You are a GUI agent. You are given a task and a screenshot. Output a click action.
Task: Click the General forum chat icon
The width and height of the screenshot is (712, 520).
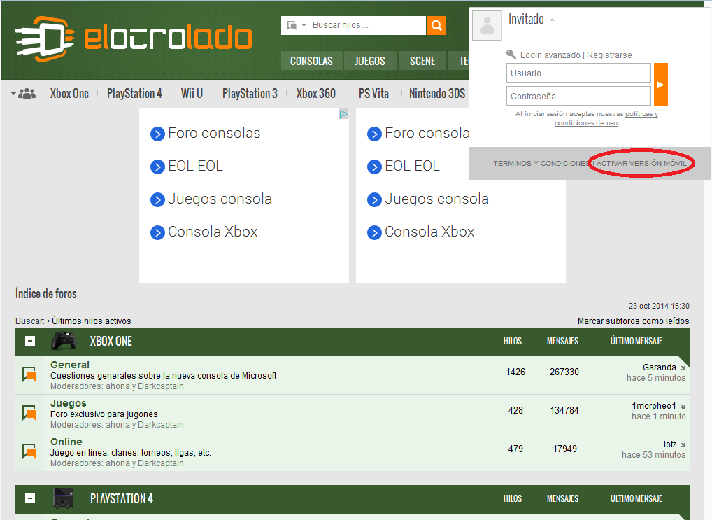29,375
